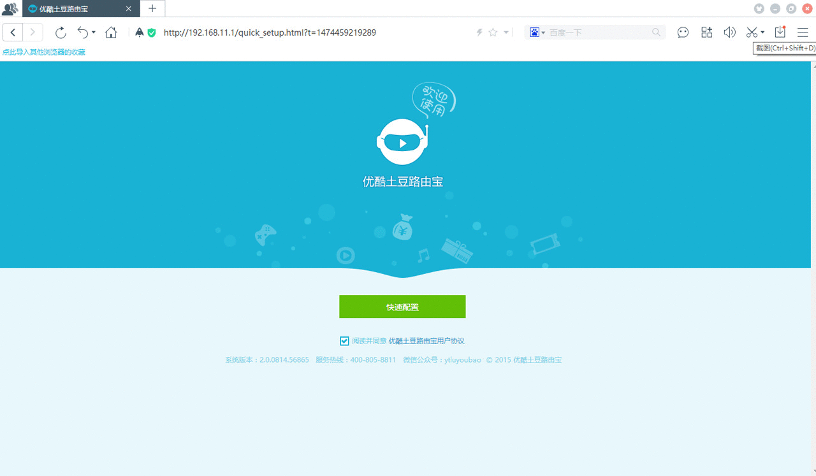
Task: Expand the screenshot tool dropdown arrow
Action: point(762,32)
